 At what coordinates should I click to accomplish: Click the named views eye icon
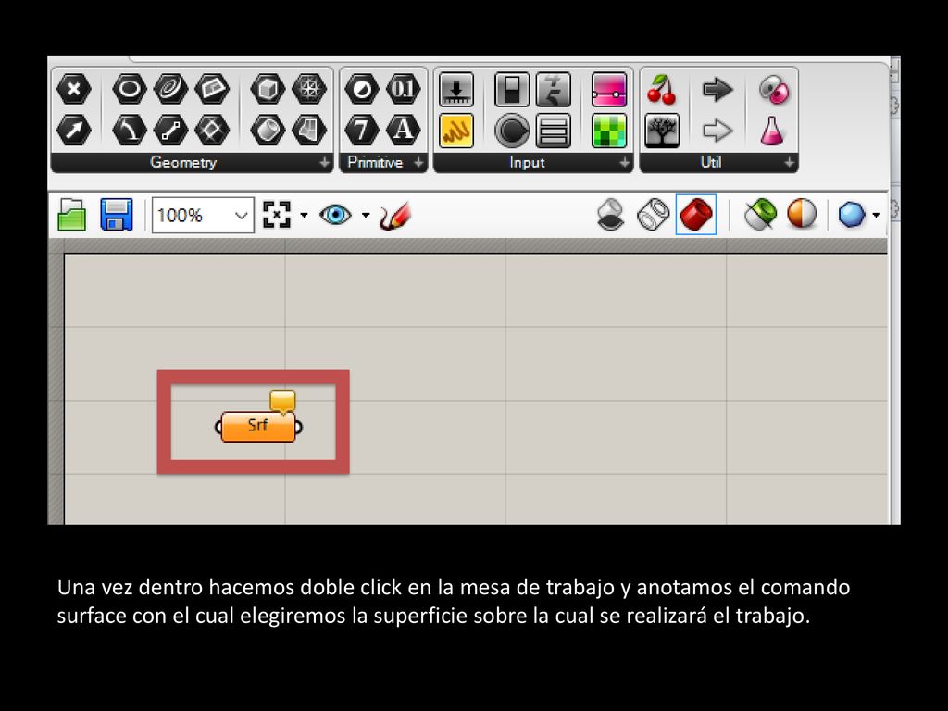(335, 215)
